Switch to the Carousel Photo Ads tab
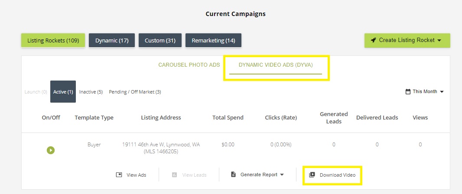The image size is (462, 194). [x=189, y=65]
